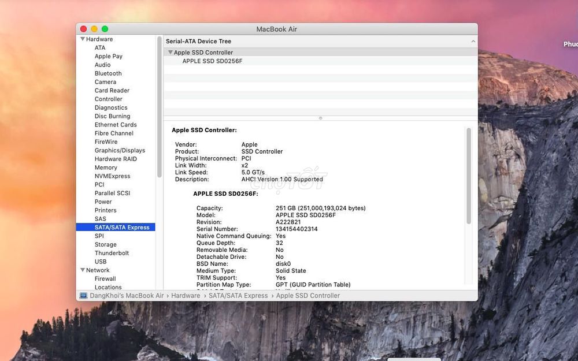
Task: Click the Queue Depth value 32
Action: [x=279, y=243]
